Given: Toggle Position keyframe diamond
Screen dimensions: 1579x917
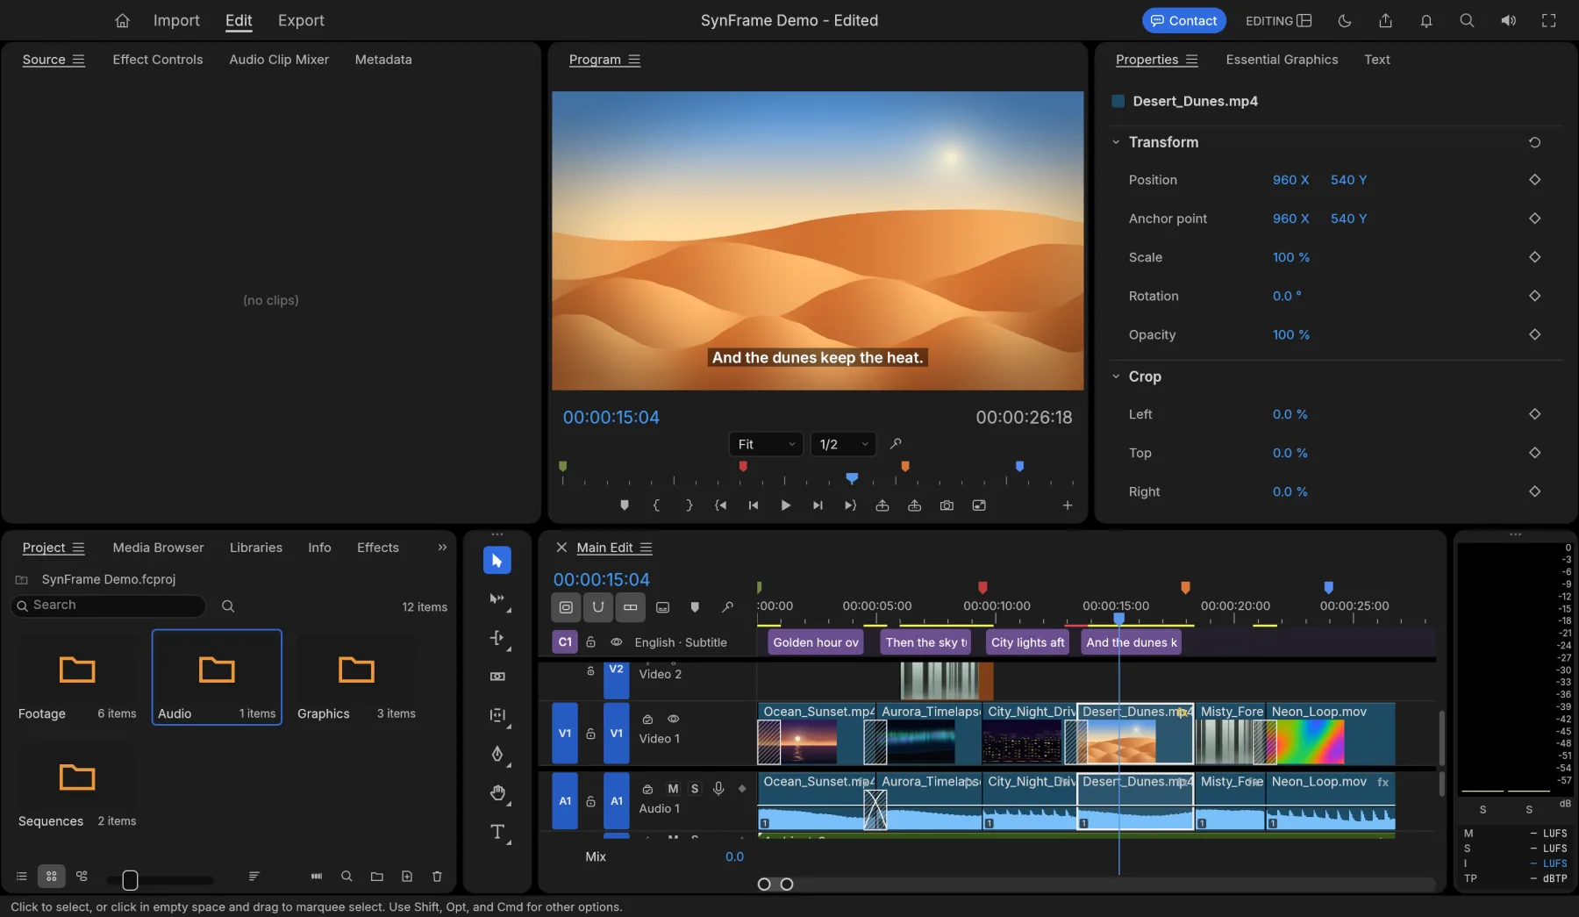Looking at the screenshot, I should 1534,180.
